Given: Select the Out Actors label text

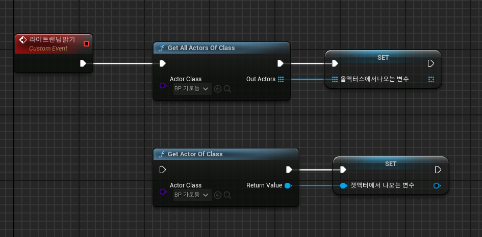Looking at the screenshot, I should point(261,79).
